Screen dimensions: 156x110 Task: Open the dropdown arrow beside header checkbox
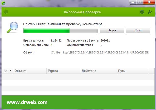pos(10,70)
